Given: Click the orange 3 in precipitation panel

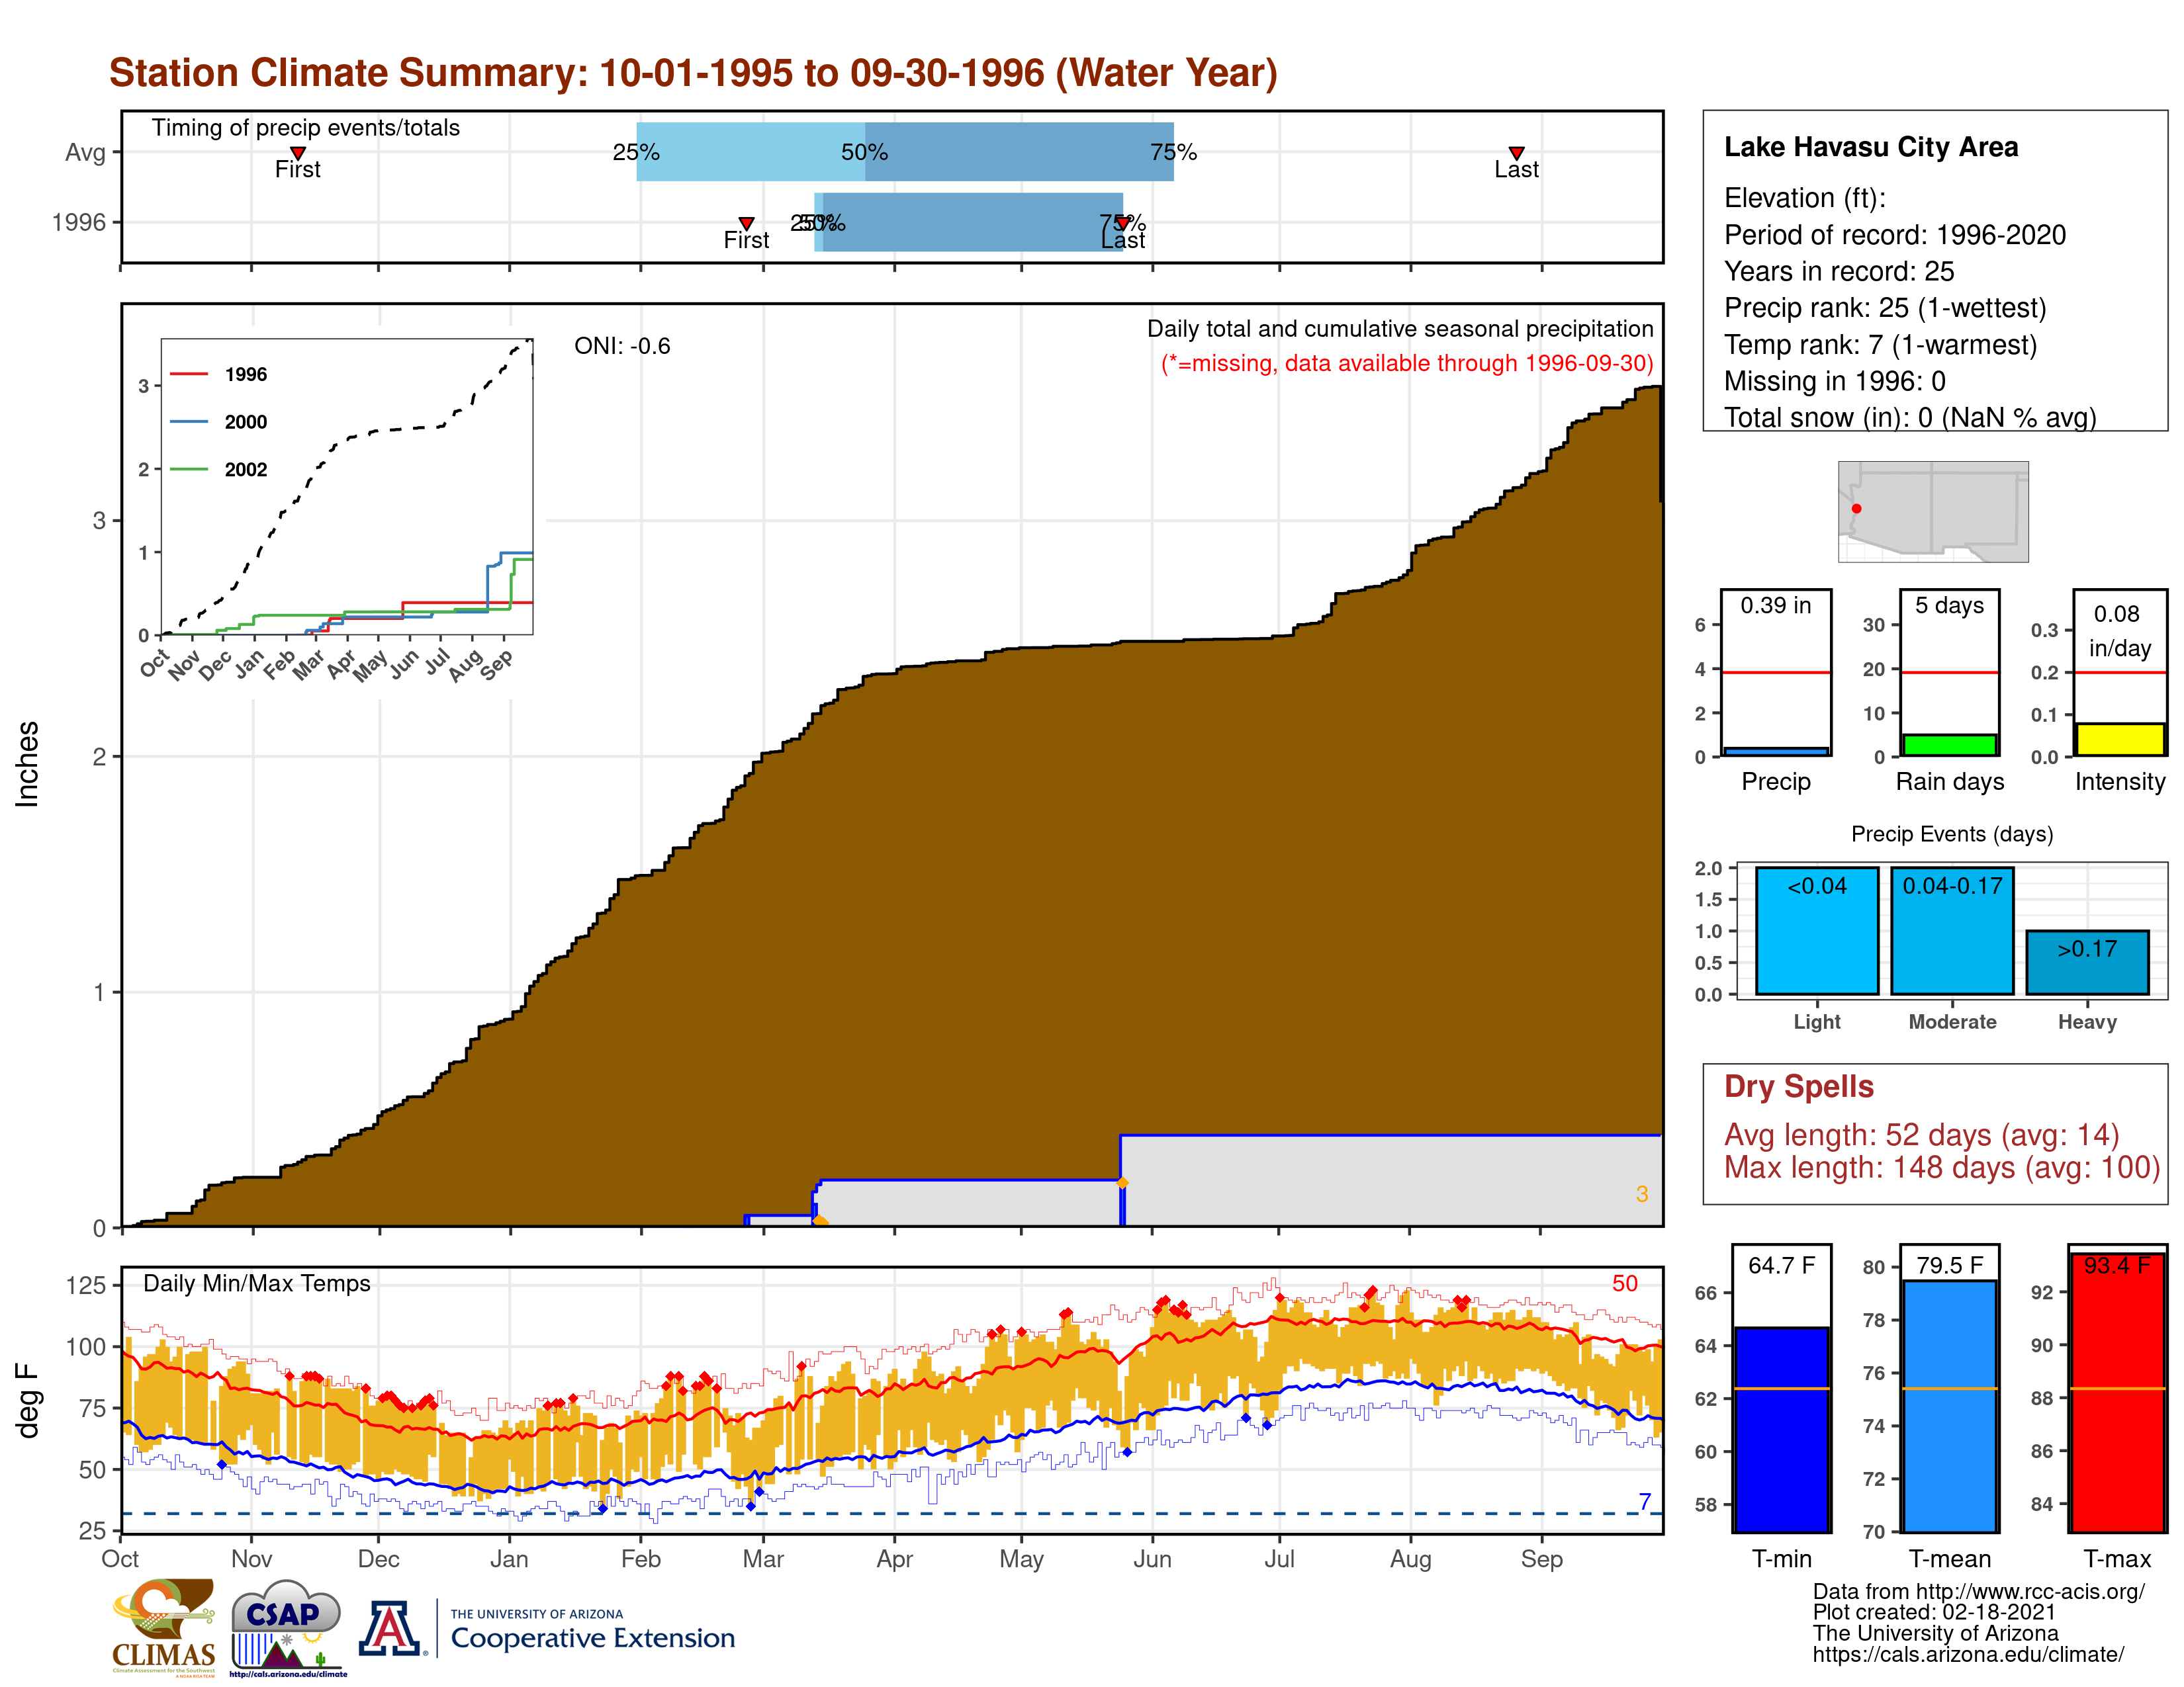Looking at the screenshot, I should coord(1642,1193).
